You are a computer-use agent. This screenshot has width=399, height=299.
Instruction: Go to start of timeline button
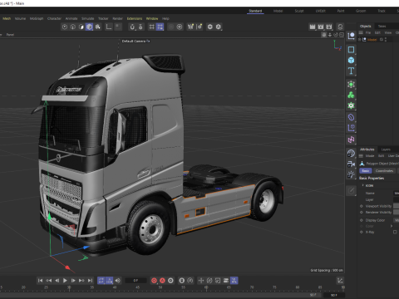click(x=40, y=281)
